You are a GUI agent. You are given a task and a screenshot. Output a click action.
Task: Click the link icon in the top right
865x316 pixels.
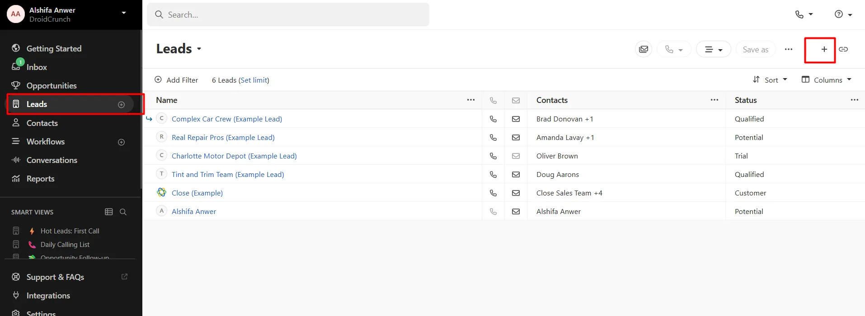pos(843,49)
